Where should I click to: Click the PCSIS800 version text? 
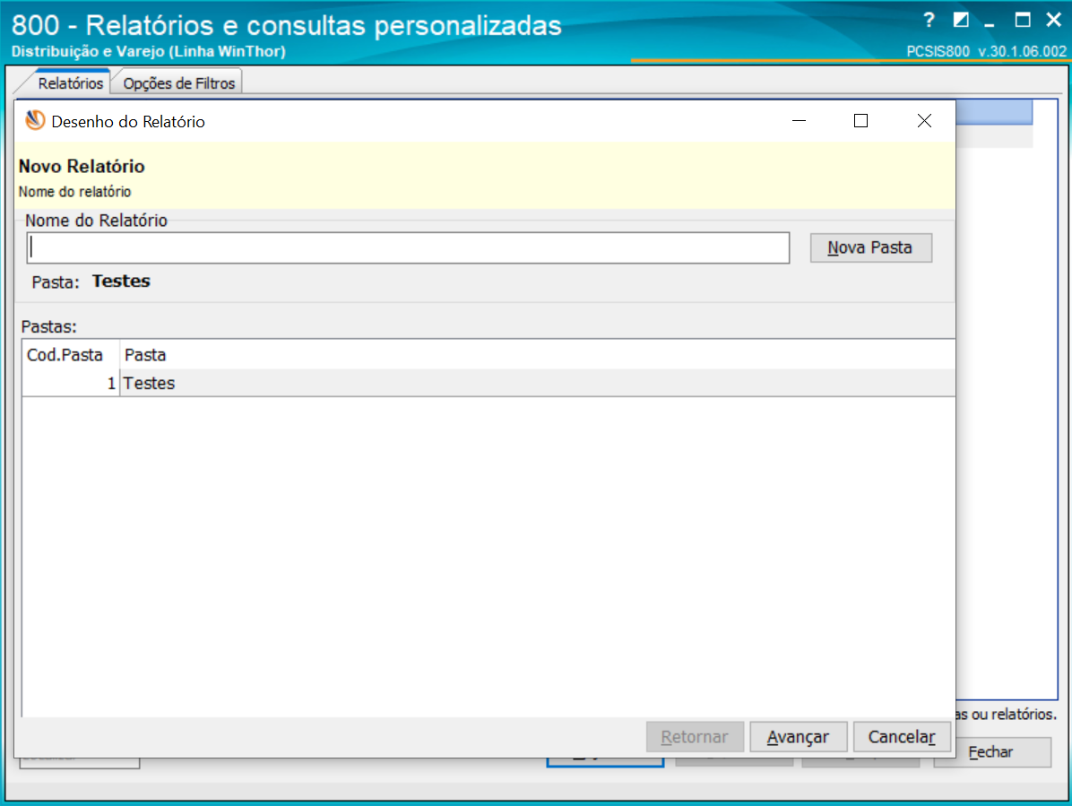[986, 51]
